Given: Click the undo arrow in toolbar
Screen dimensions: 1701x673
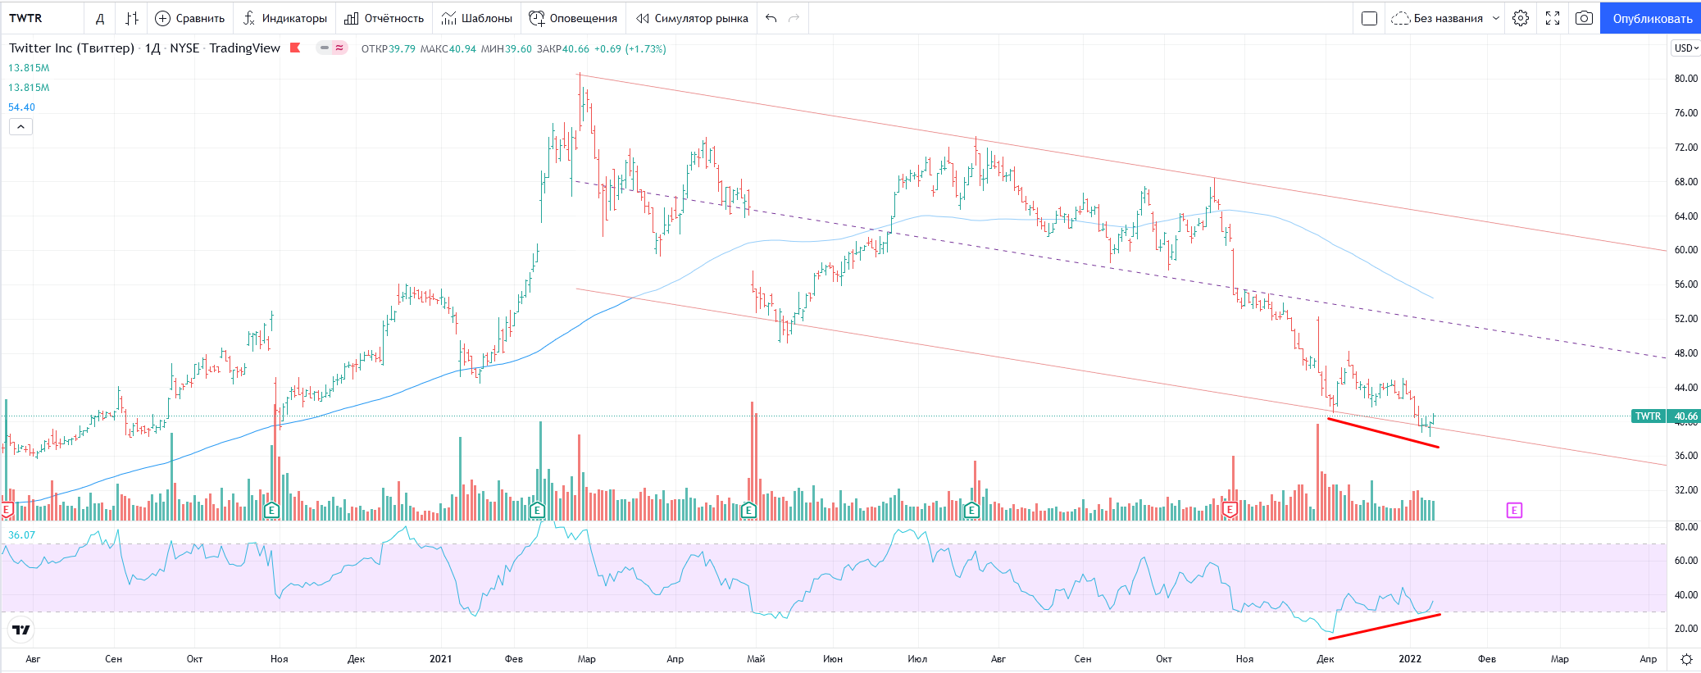Looking at the screenshot, I should [771, 18].
